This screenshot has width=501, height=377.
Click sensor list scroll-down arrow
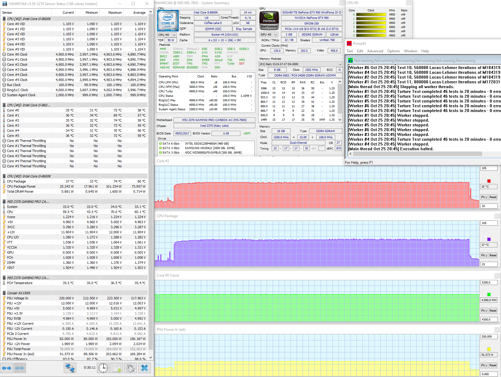151,357
